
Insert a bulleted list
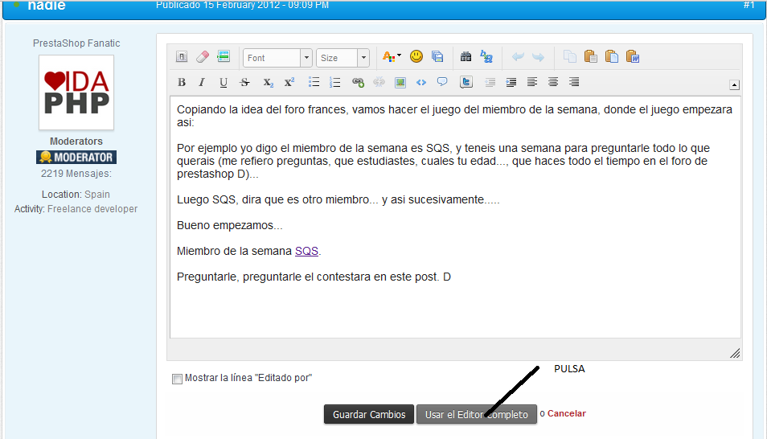click(x=314, y=82)
